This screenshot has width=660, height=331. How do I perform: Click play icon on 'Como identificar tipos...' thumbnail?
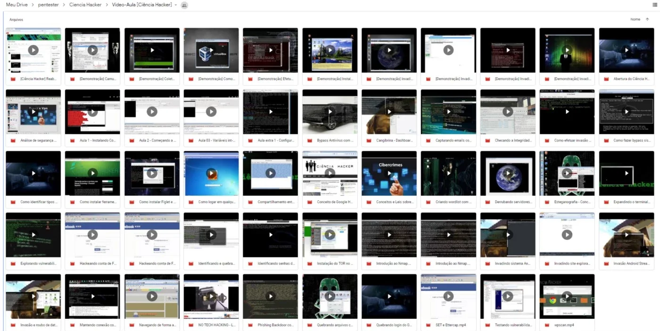pos(33,173)
